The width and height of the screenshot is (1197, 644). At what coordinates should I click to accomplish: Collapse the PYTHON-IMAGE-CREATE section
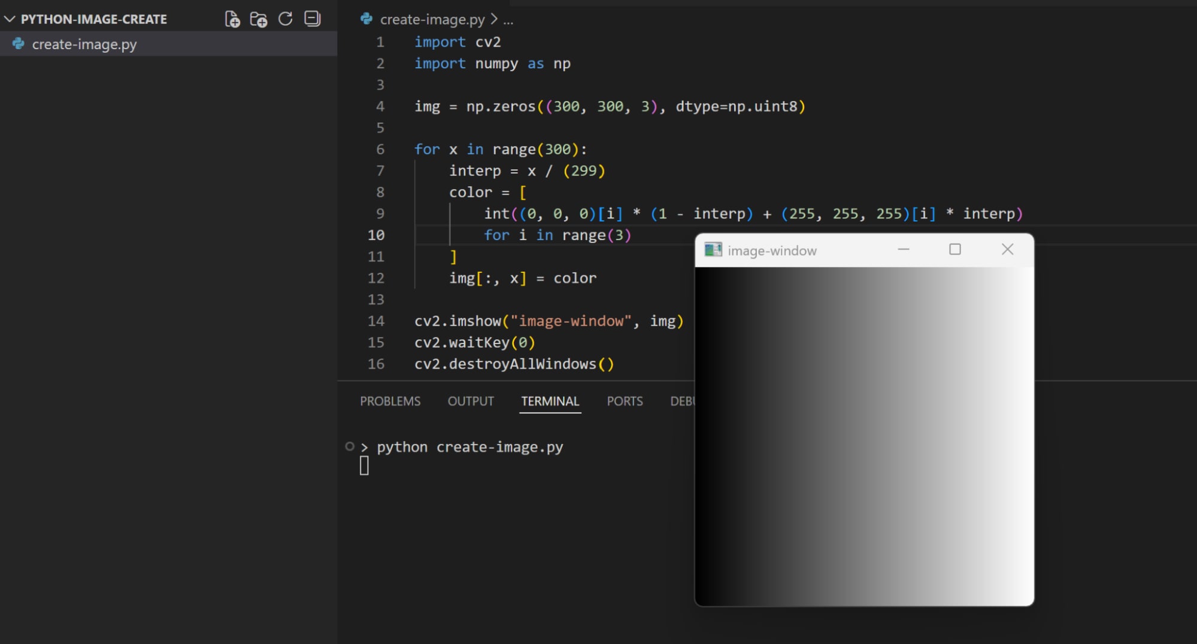[10, 19]
